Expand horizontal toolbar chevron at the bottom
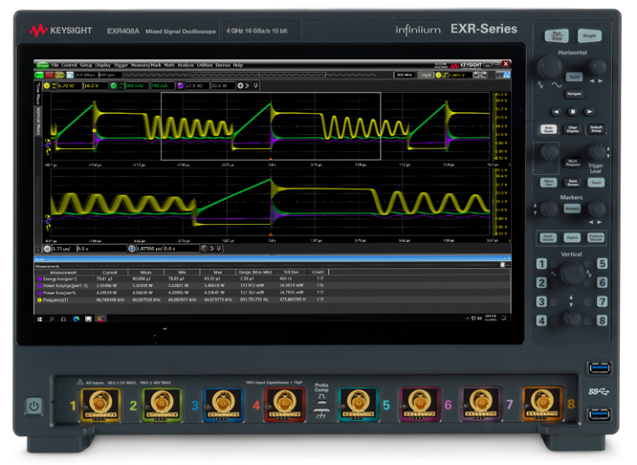Screen dimensions: 637x465 click(211, 249)
